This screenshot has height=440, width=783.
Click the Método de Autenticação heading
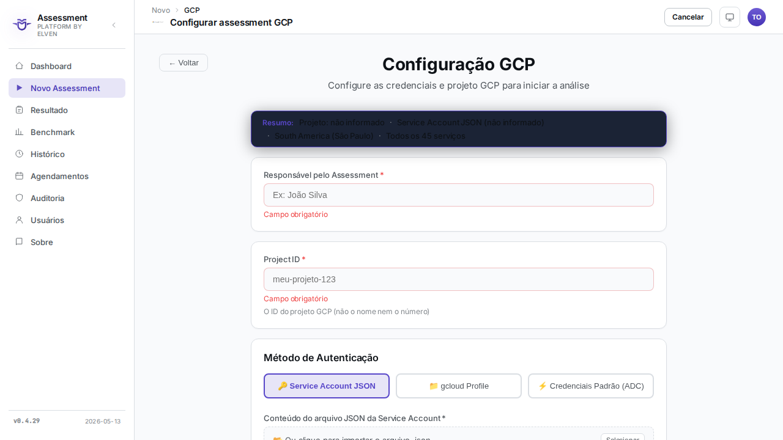tap(321, 358)
